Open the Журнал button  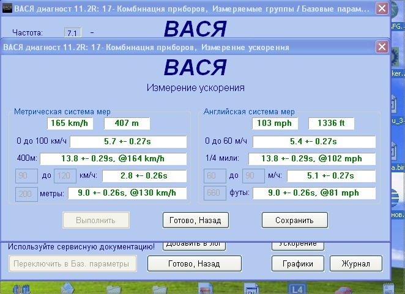pos(356,263)
